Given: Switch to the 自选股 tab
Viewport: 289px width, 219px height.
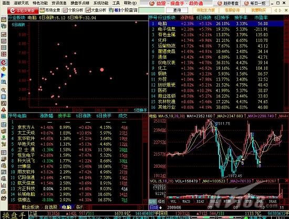Looking at the screenshot, I should [x=51, y=207].
